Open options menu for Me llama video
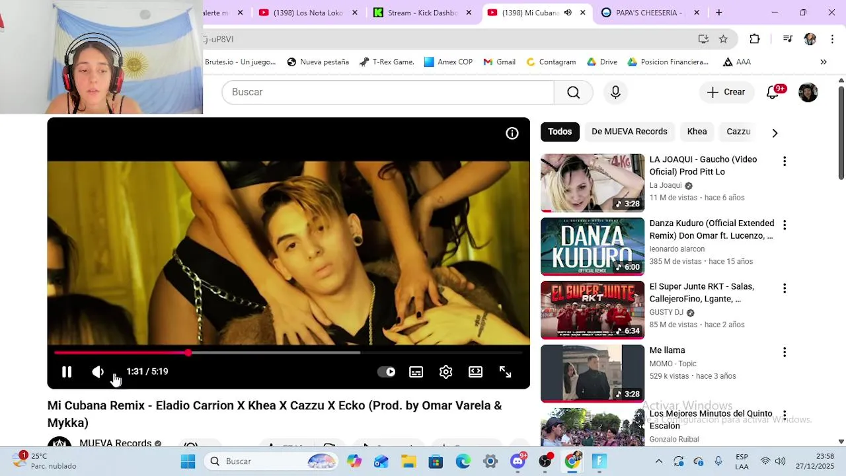This screenshot has height=476, width=846. coord(785,352)
